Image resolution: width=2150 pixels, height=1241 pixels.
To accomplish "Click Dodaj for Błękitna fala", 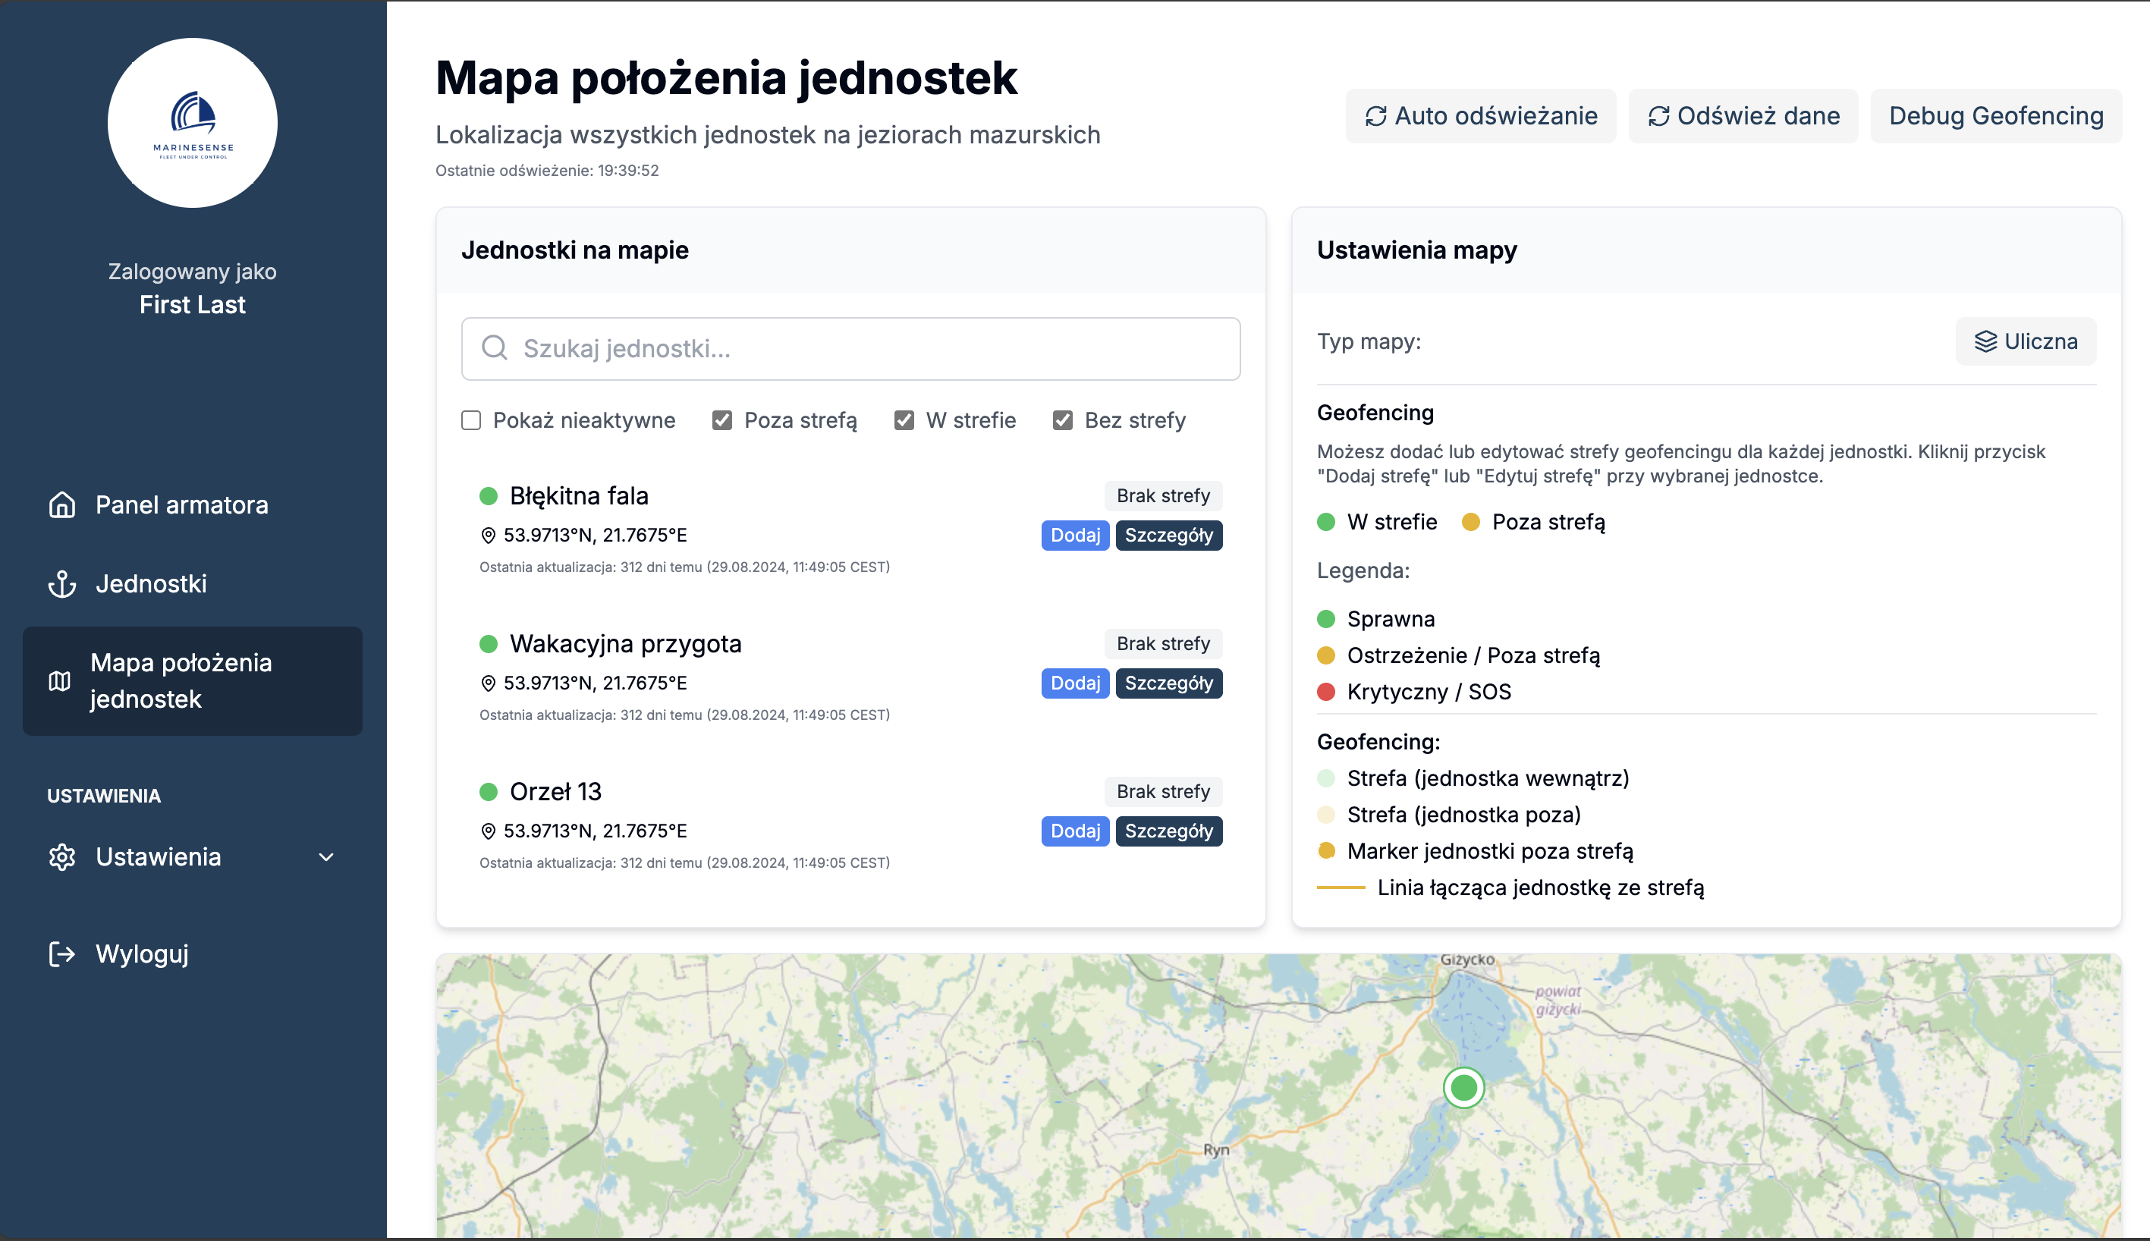I will [1076, 536].
